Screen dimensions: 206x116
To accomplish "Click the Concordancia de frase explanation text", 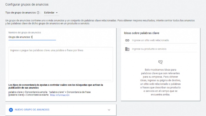I will 70,92.
